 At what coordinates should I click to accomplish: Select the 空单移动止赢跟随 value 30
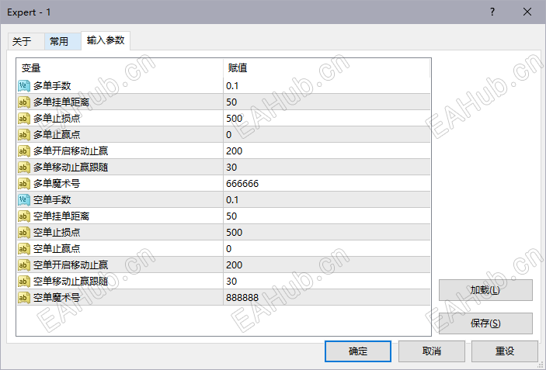231,282
